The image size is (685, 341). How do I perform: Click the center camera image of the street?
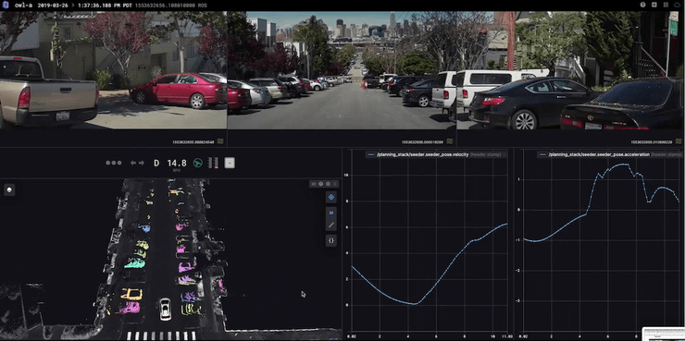click(342, 70)
